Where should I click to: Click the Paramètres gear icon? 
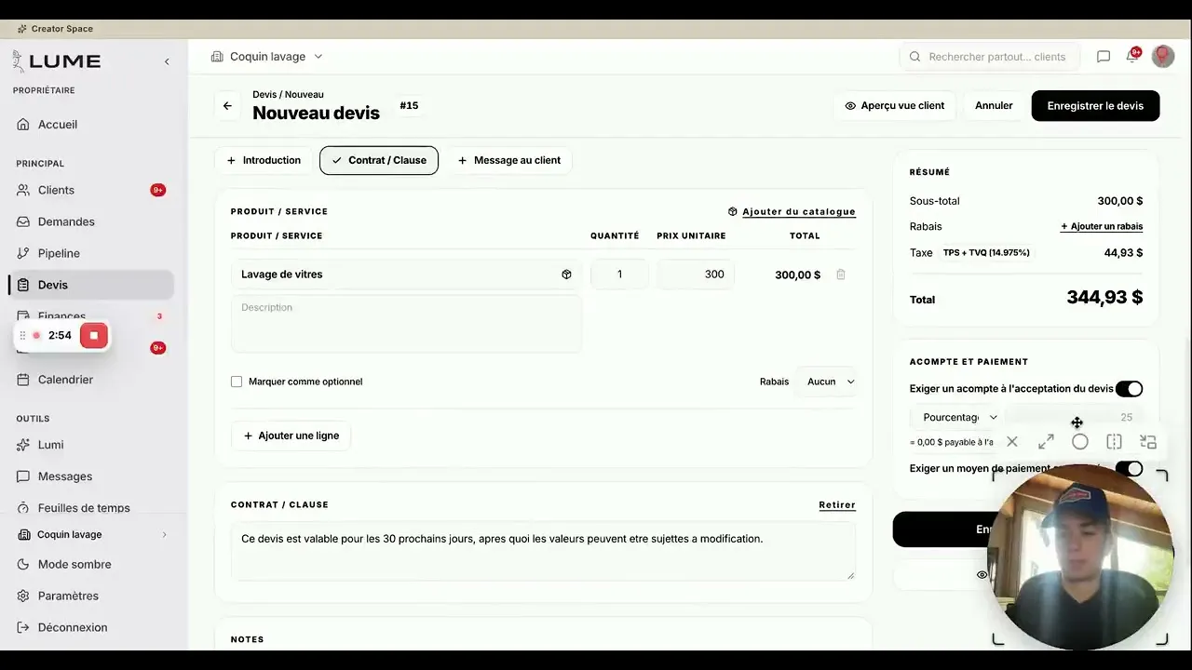click(x=23, y=596)
